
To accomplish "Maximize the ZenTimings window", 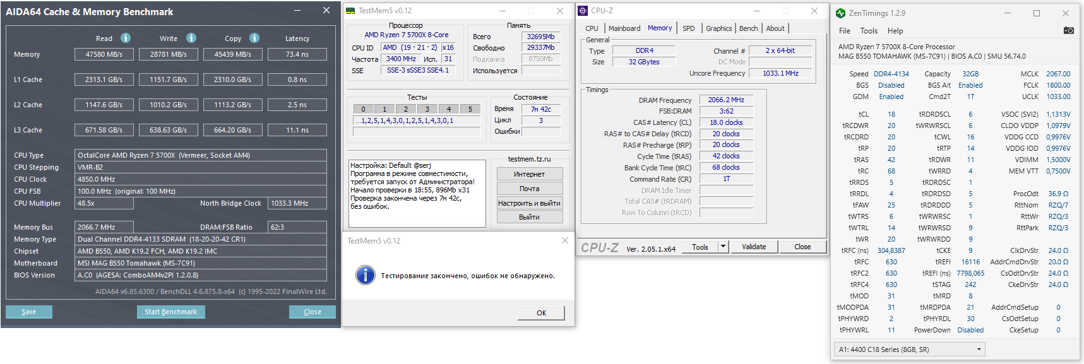I will (x=1037, y=13).
